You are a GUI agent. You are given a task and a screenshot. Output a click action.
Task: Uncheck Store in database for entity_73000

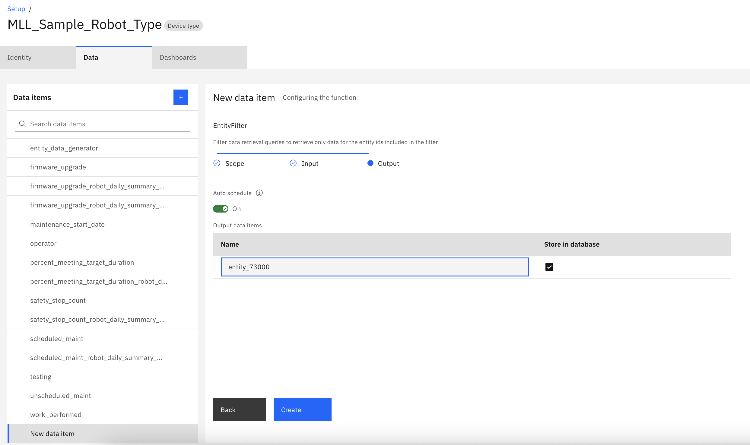tap(549, 267)
